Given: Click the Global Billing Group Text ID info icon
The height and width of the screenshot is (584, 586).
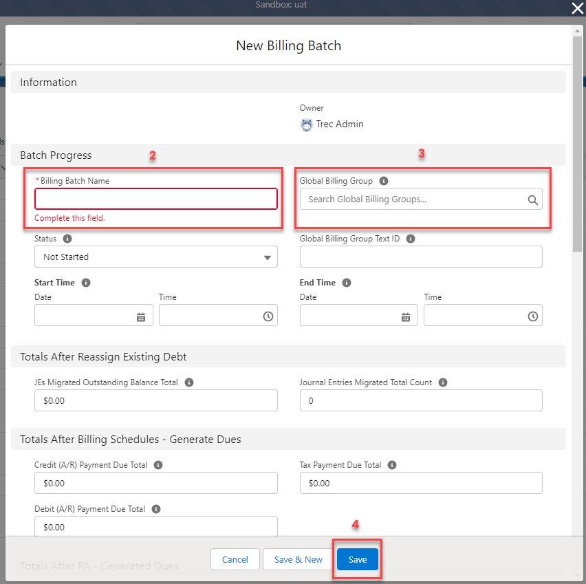Looking at the screenshot, I should [411, 239].
